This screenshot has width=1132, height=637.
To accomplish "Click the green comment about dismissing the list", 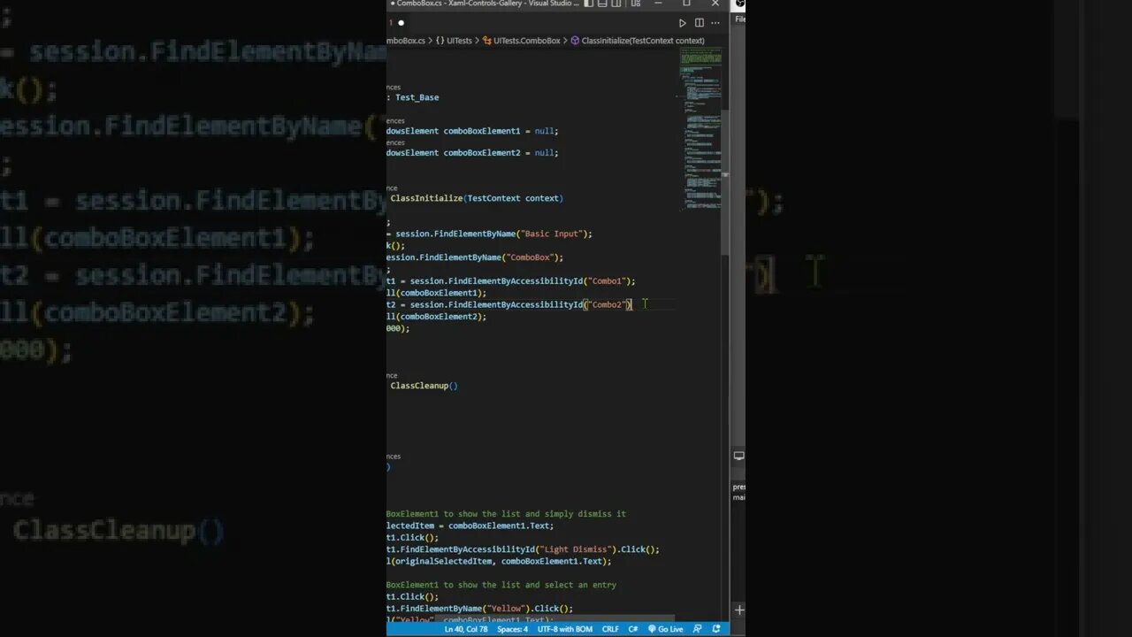I will tap(506, 514).
